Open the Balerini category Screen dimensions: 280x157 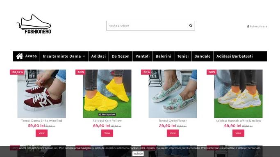163,56
